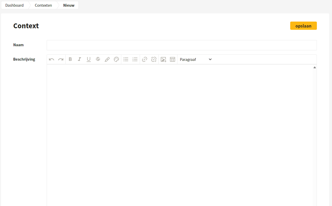Open the Paragraaf format dropdown

(x=196, y=59)
